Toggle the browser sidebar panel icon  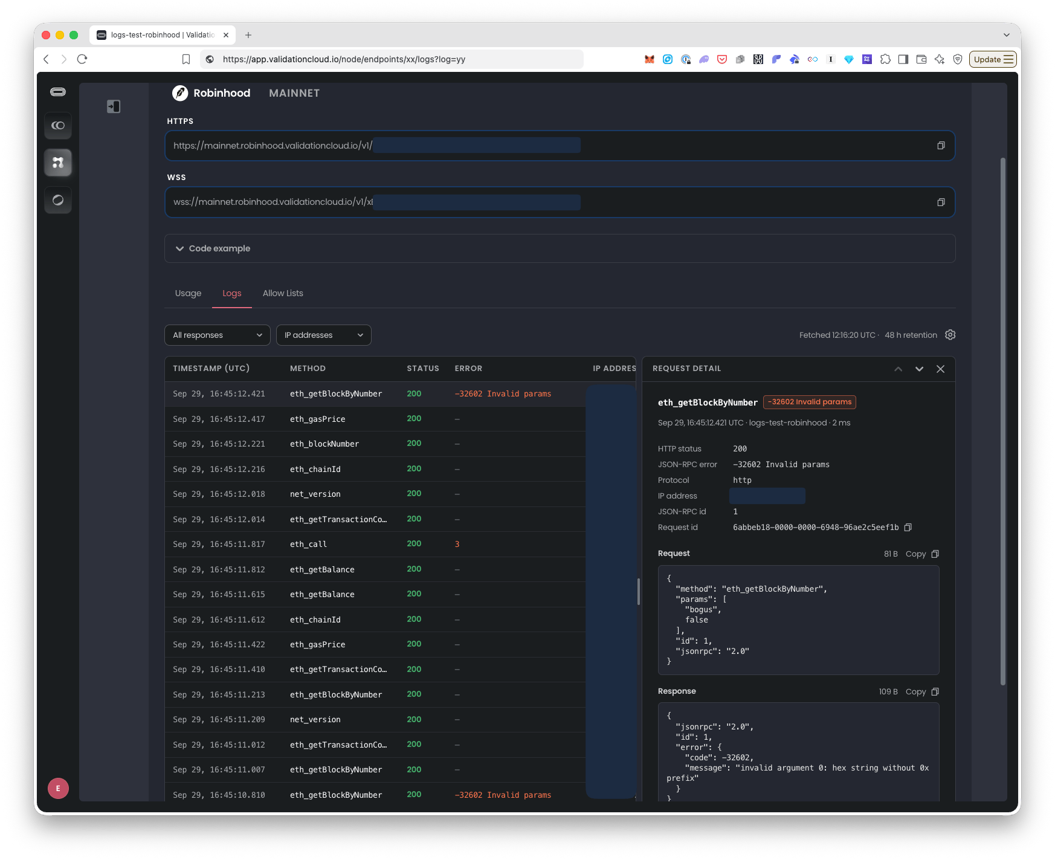tap(903, 59)
